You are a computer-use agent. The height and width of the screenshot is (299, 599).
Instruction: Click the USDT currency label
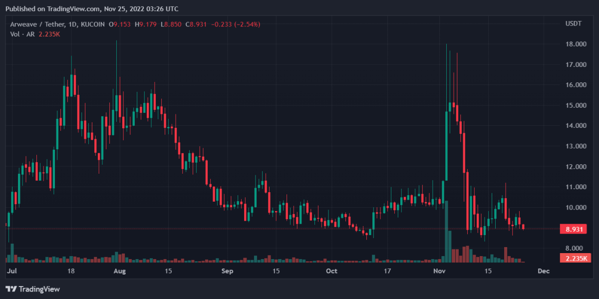coord(573,24)
